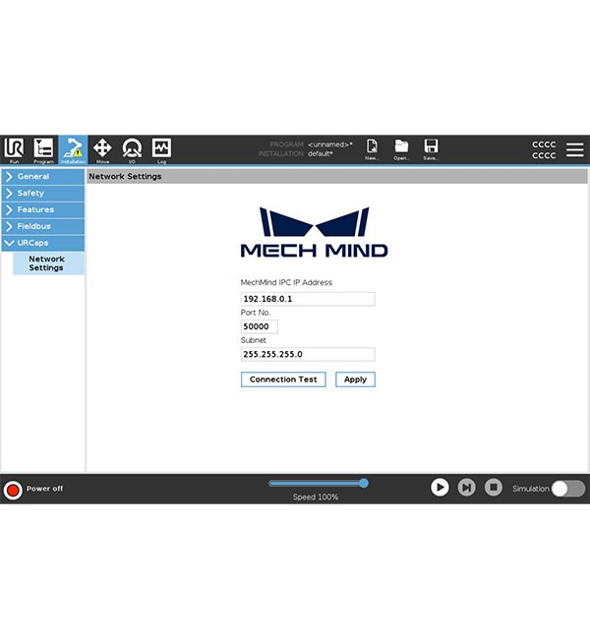Click the Connection Test button
590x639 pixels.
tap(283, 379)
